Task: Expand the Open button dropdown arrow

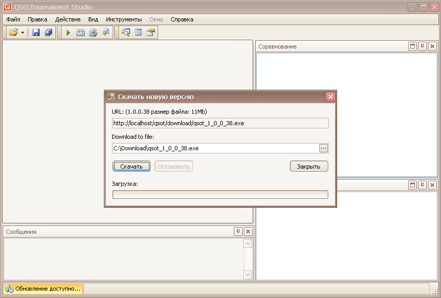Action: tap(23, 32)
